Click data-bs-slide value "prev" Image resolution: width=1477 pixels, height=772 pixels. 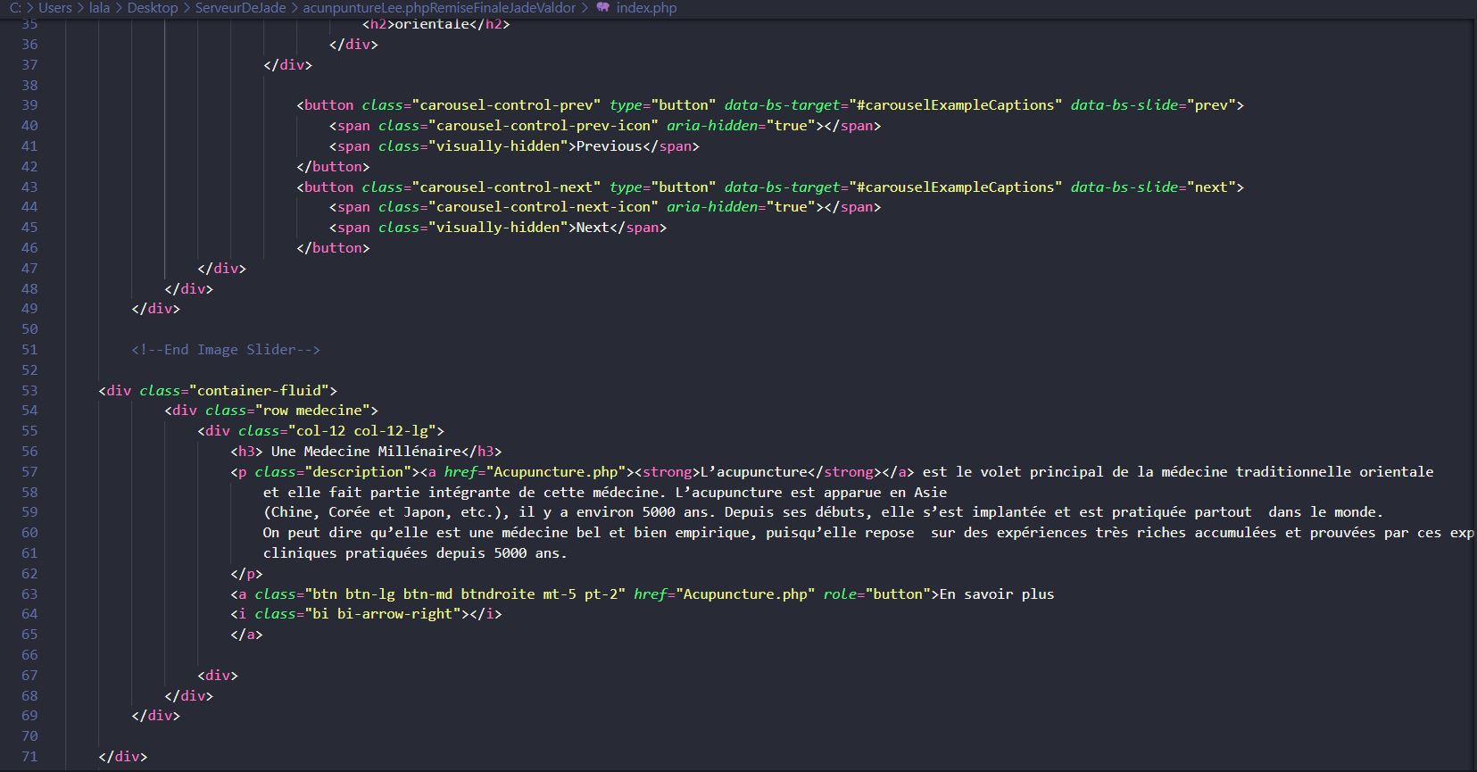click(1211, 105)
